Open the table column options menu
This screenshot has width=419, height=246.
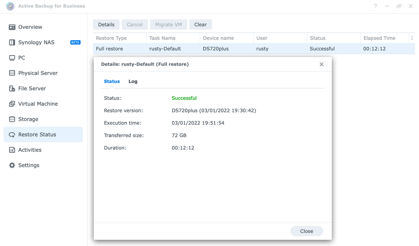point(412,38)
